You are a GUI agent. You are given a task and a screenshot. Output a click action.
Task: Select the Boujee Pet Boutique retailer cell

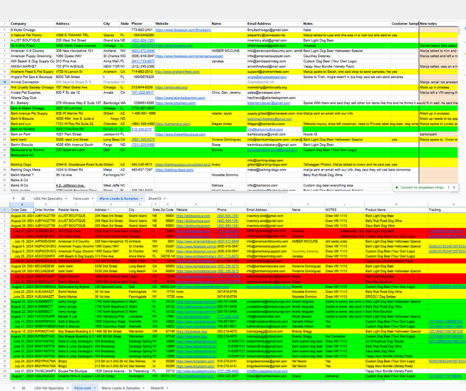tap(75, 371)
